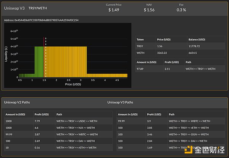Click the V3 row with 3.9 profit
The image size is (229, 158).
click(x=171, y=121)
